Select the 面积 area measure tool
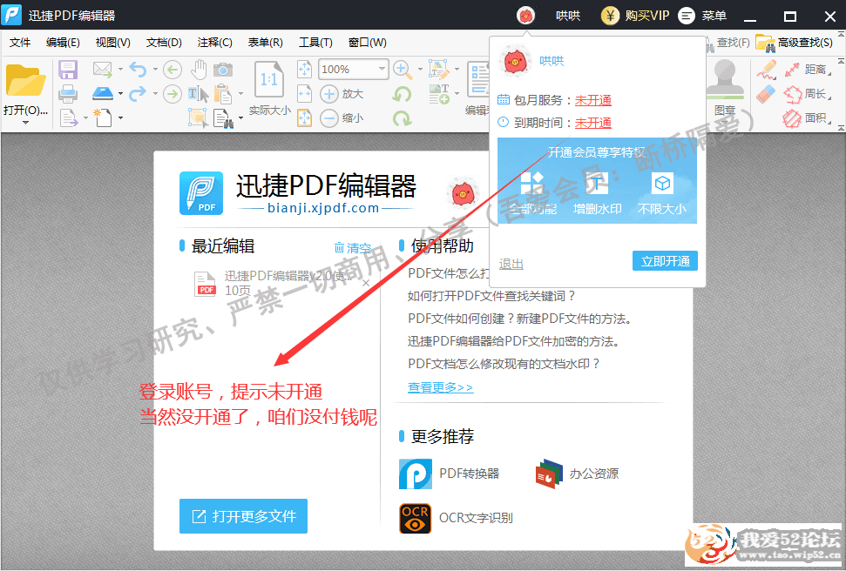846x571 pixels. click(x=807, y=118)
